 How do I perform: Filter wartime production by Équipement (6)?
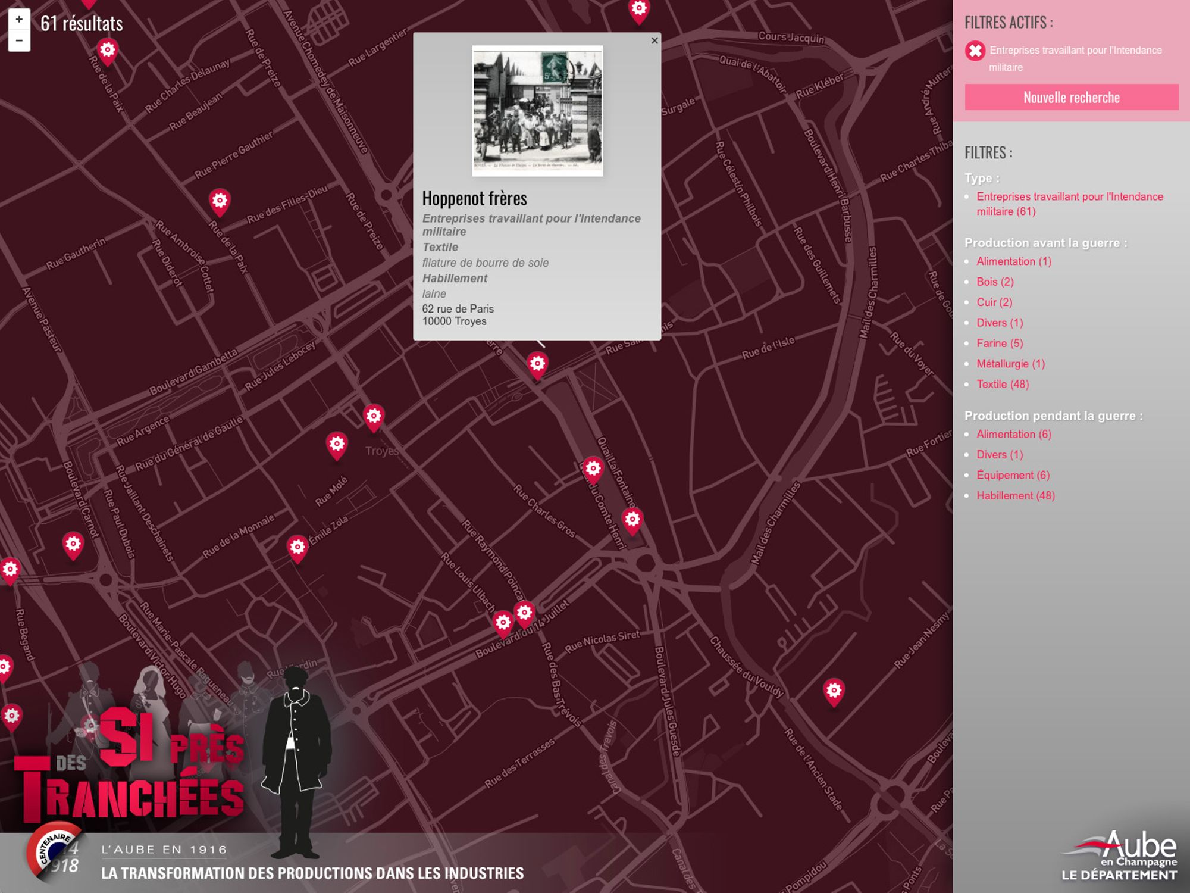pyautogui.click(x=1012, y=474)
